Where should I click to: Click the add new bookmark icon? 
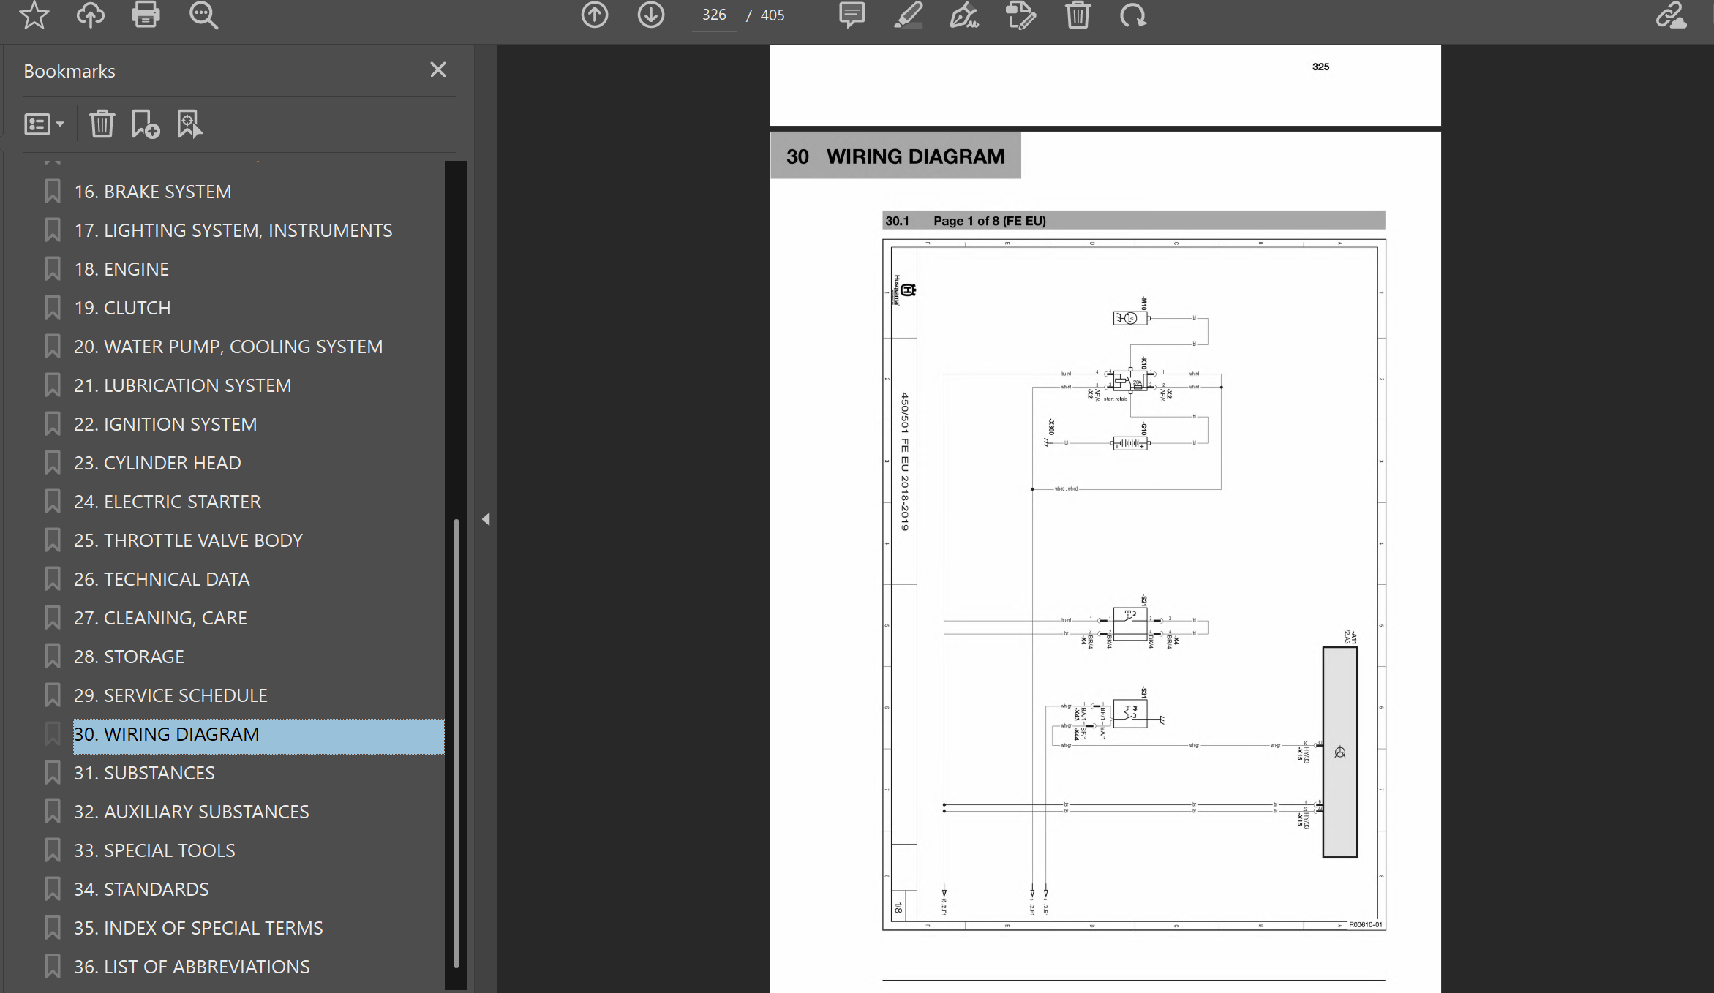[x=145, y=124]
